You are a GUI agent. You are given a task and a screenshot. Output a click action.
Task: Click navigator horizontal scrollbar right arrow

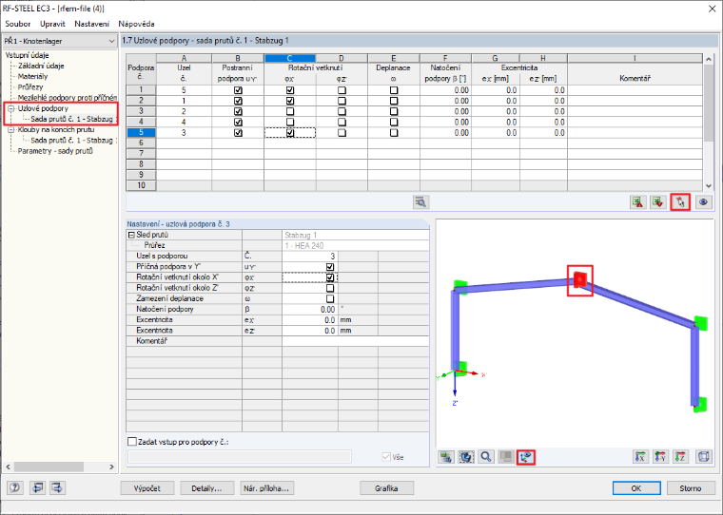111,467
